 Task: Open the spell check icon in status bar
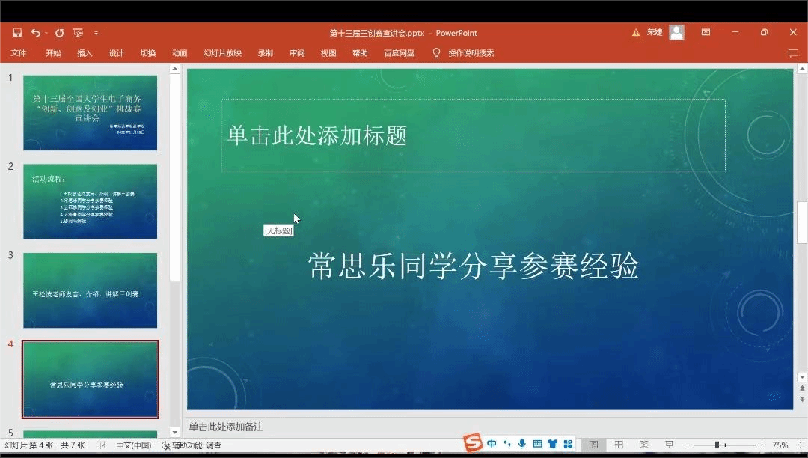coord(101,445)
